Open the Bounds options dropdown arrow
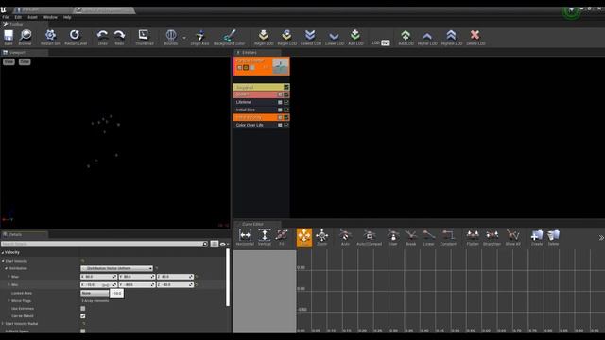 pos(184,38)
